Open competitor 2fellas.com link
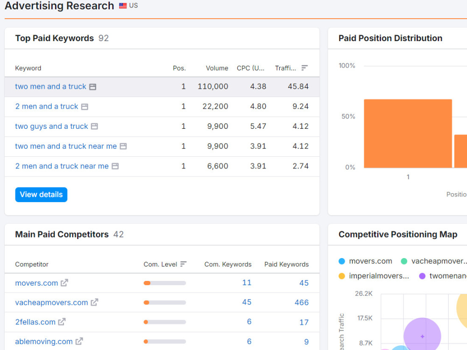467x350 pixels. [x=35, y=322]
